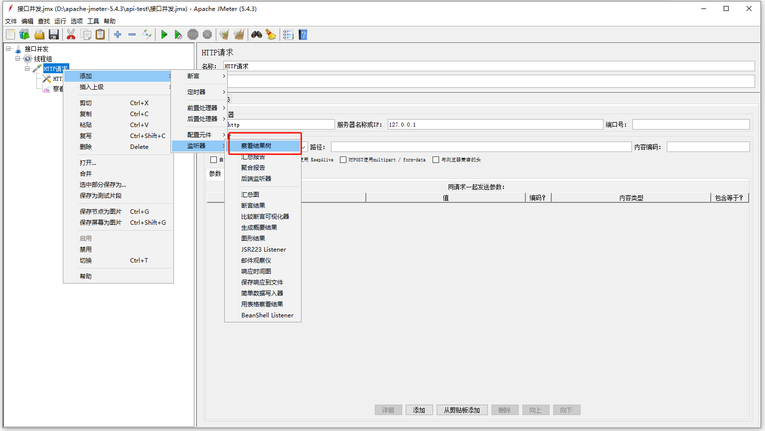Collapse the HTTP请求 tree node
Viewport: 765px width, 431px height.
click(27, 68)
